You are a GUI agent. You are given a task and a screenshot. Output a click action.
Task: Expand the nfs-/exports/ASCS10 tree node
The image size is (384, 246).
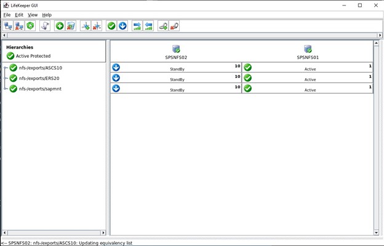(6, 68)
